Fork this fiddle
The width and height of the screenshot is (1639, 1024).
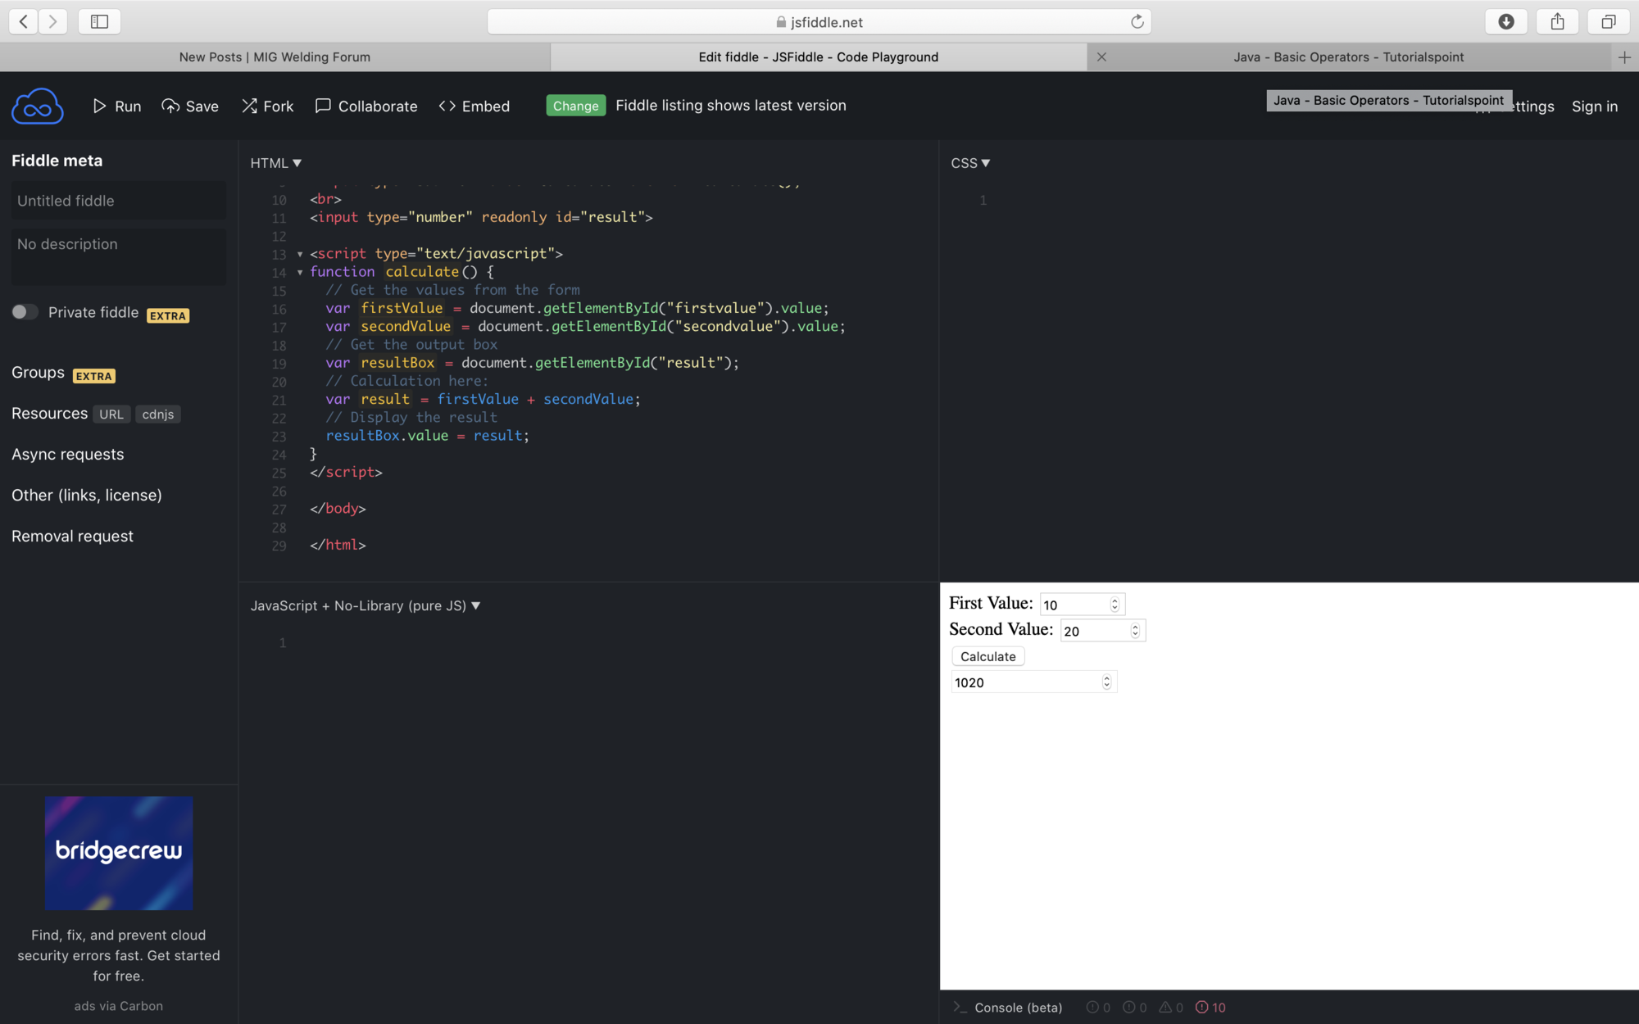click(x=267, y=106)
